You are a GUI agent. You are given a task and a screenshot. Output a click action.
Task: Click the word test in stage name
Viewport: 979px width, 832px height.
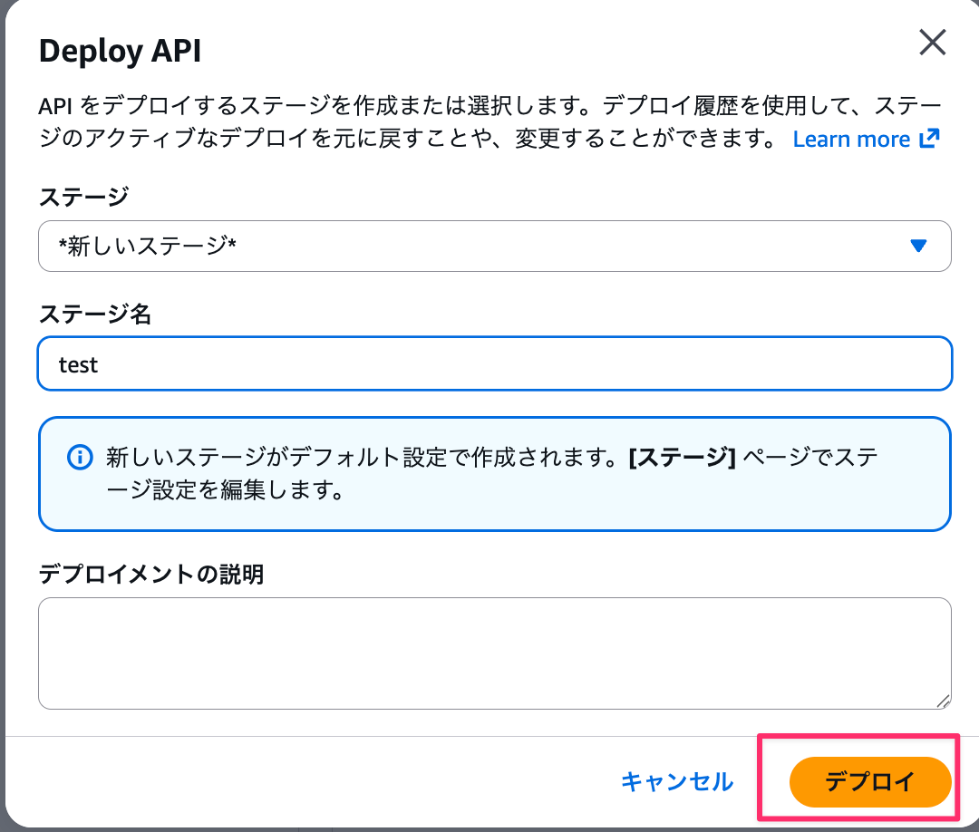78,364
